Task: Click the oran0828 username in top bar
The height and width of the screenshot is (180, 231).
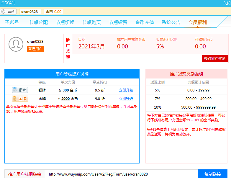Action: tap(30, 12)
